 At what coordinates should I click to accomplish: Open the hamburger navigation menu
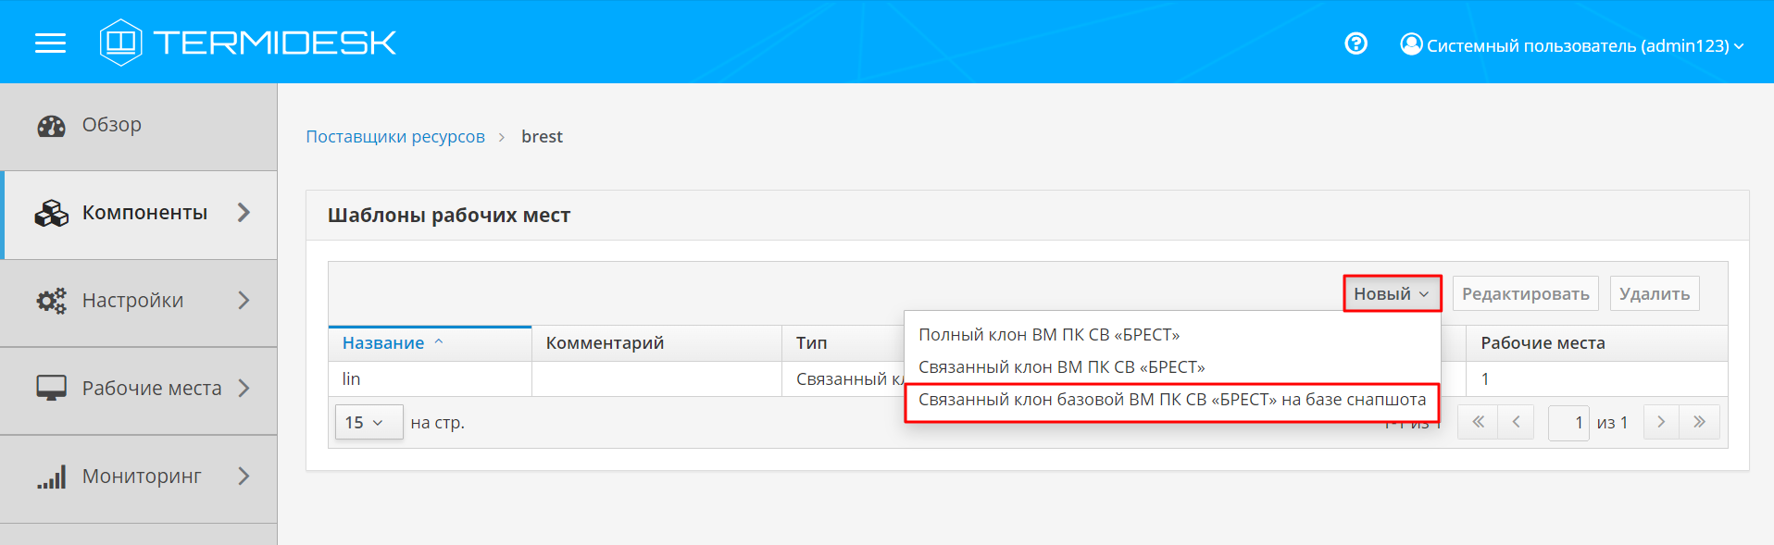pyautogui.click(x=50, y=43)
